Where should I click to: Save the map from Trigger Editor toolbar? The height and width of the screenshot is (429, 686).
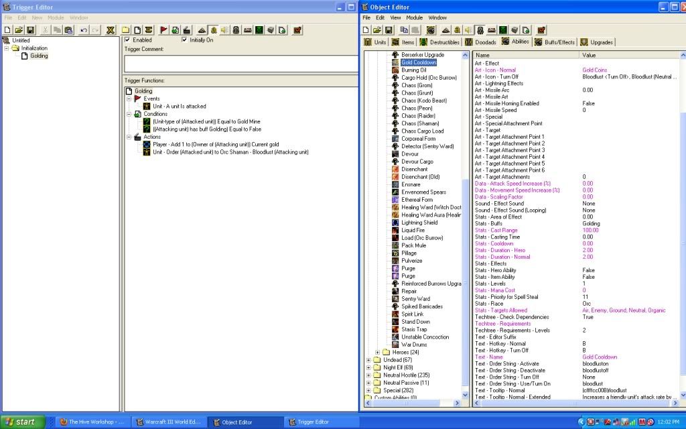click(x=31, y=29)
